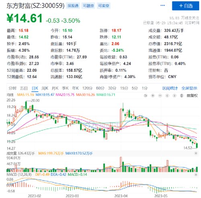Click the change value -0.53 -3.50%
The image size is (201, 198).
63,21
